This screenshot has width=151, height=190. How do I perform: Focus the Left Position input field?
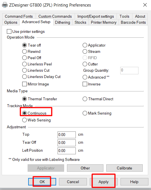pos(67,151)
